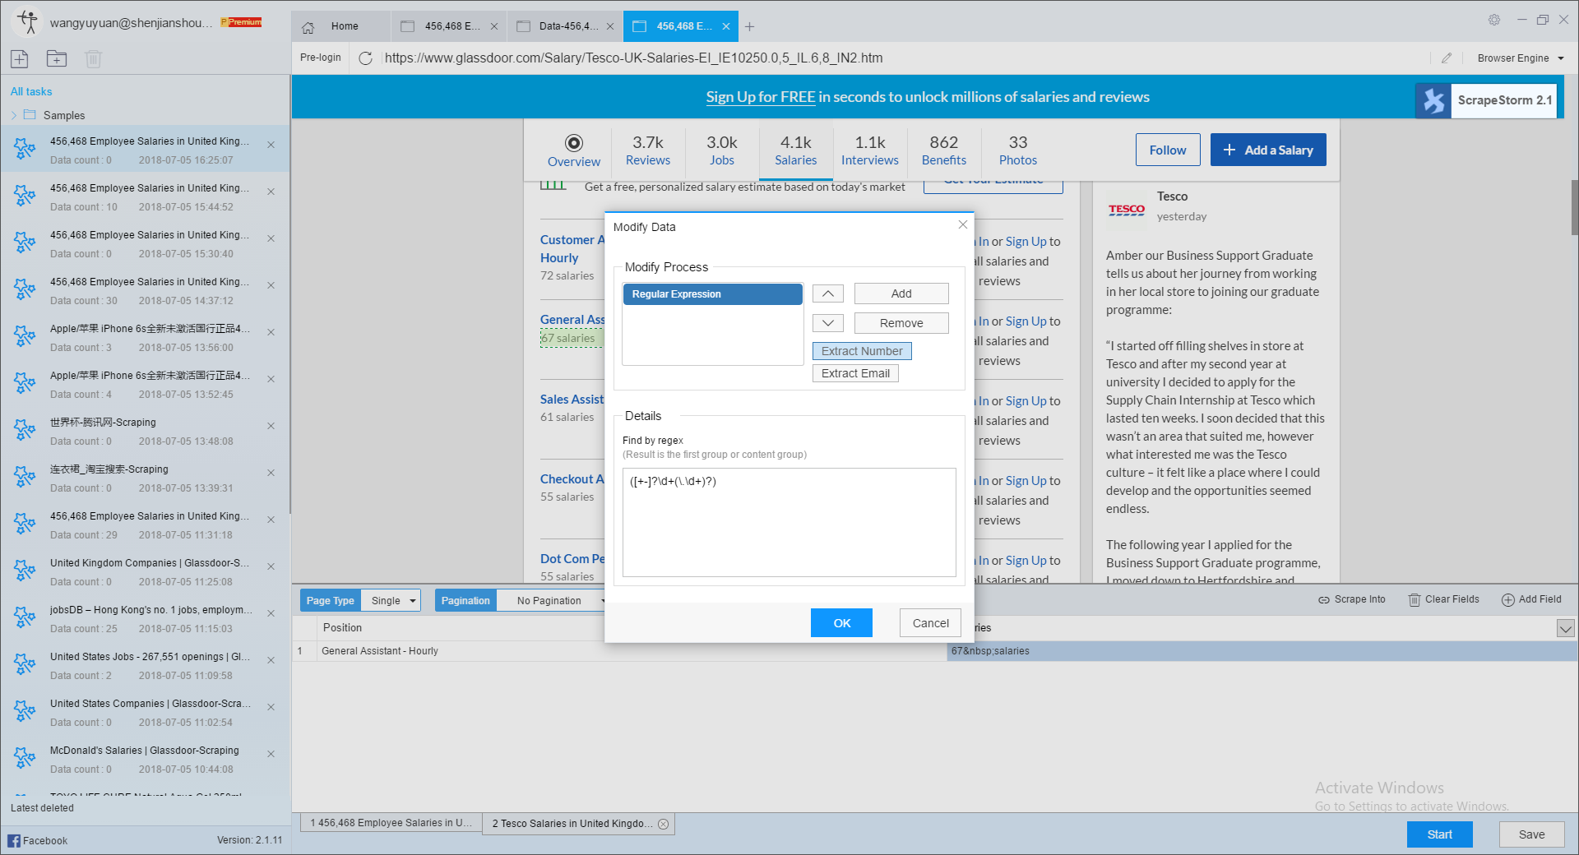This screenshot has height=855, width=1579.
Task: Move regex step up with the up arrow
Action: [x=828, y=293]
